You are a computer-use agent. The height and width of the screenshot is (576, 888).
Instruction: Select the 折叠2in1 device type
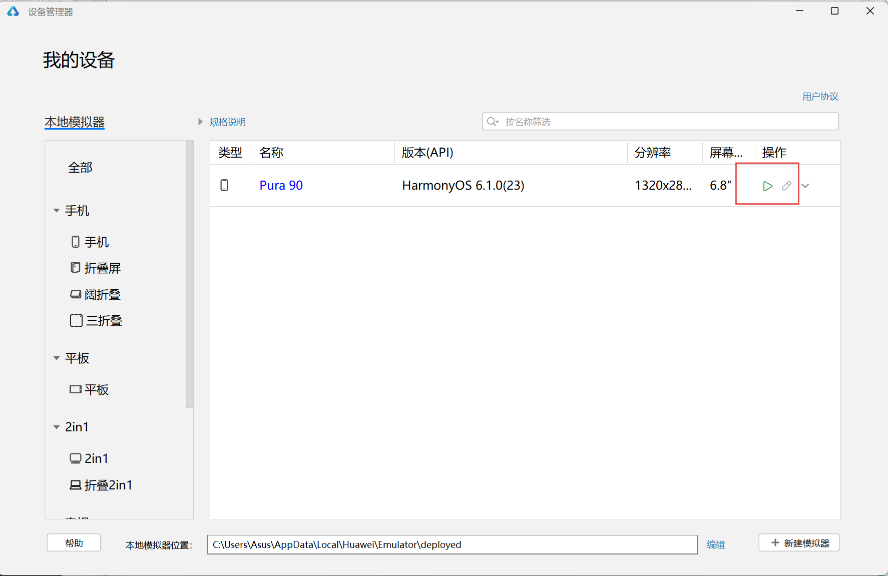(101, 485)
